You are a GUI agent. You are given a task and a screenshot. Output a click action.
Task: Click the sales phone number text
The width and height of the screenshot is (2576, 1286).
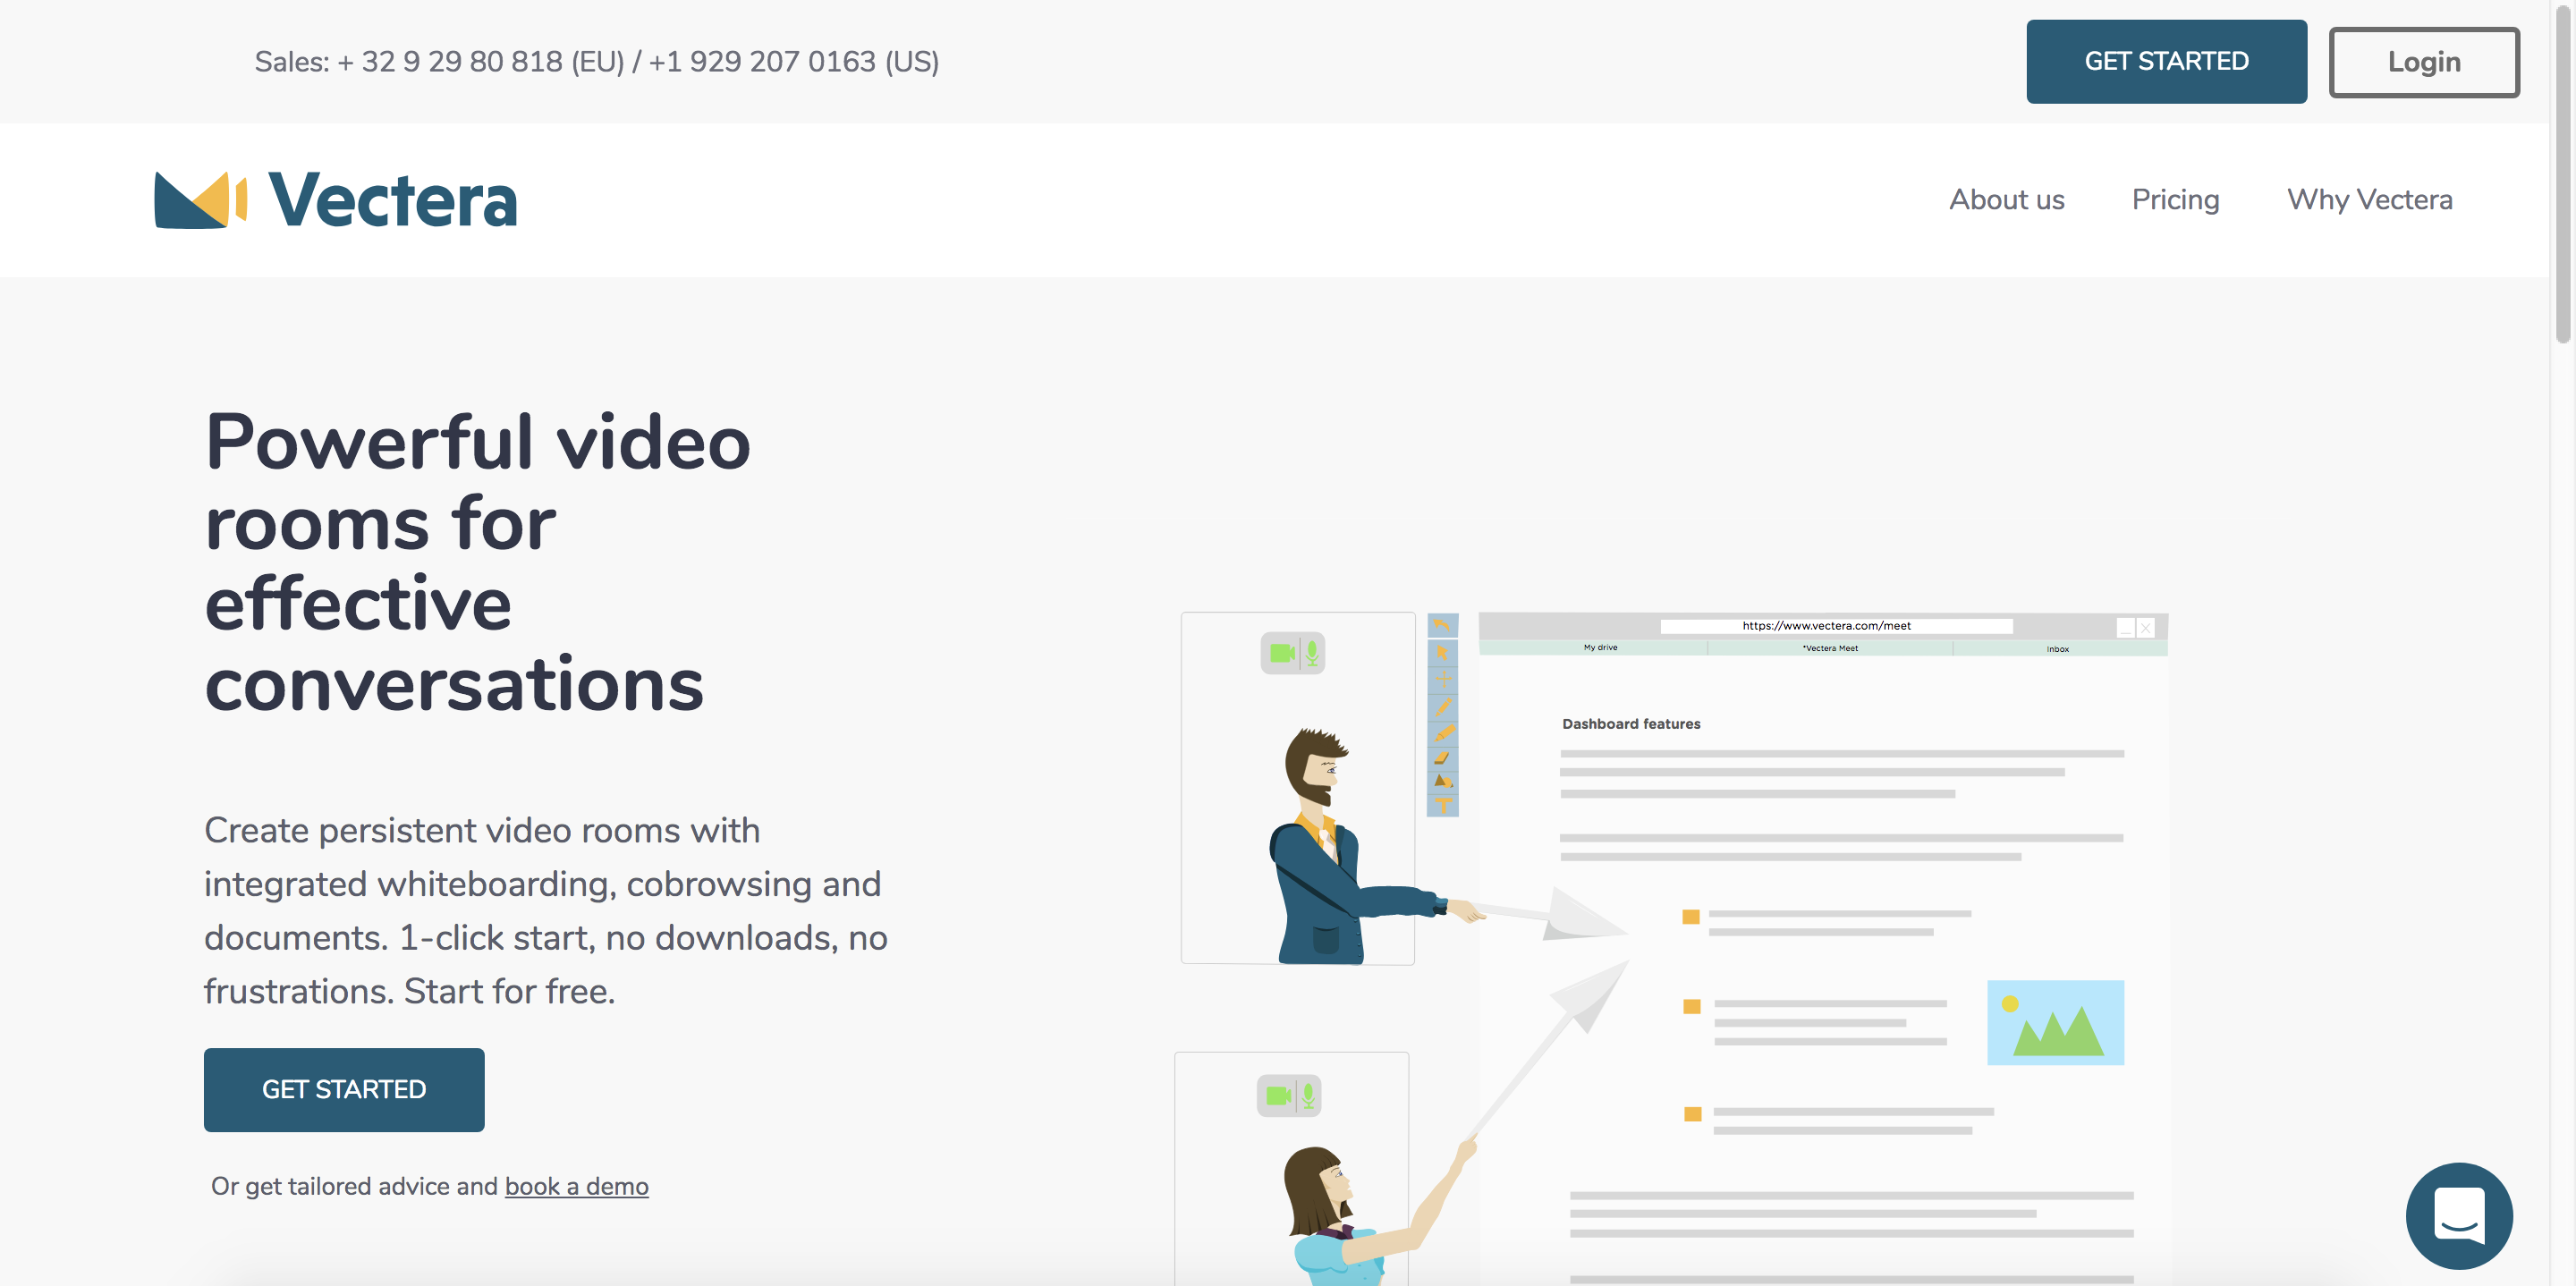click(x=596, y=62)
